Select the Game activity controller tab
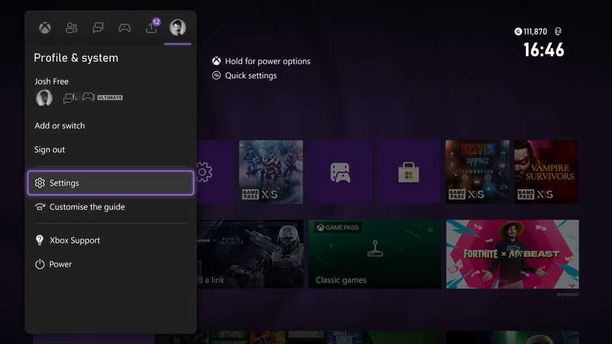 click(x=125, y=27)
